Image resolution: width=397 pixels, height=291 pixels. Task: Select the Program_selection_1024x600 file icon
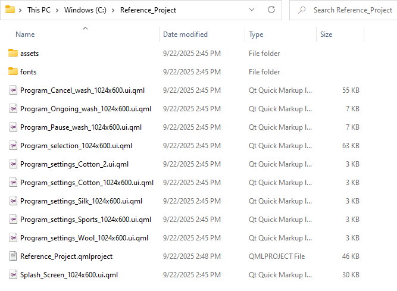tap(13, 146)
